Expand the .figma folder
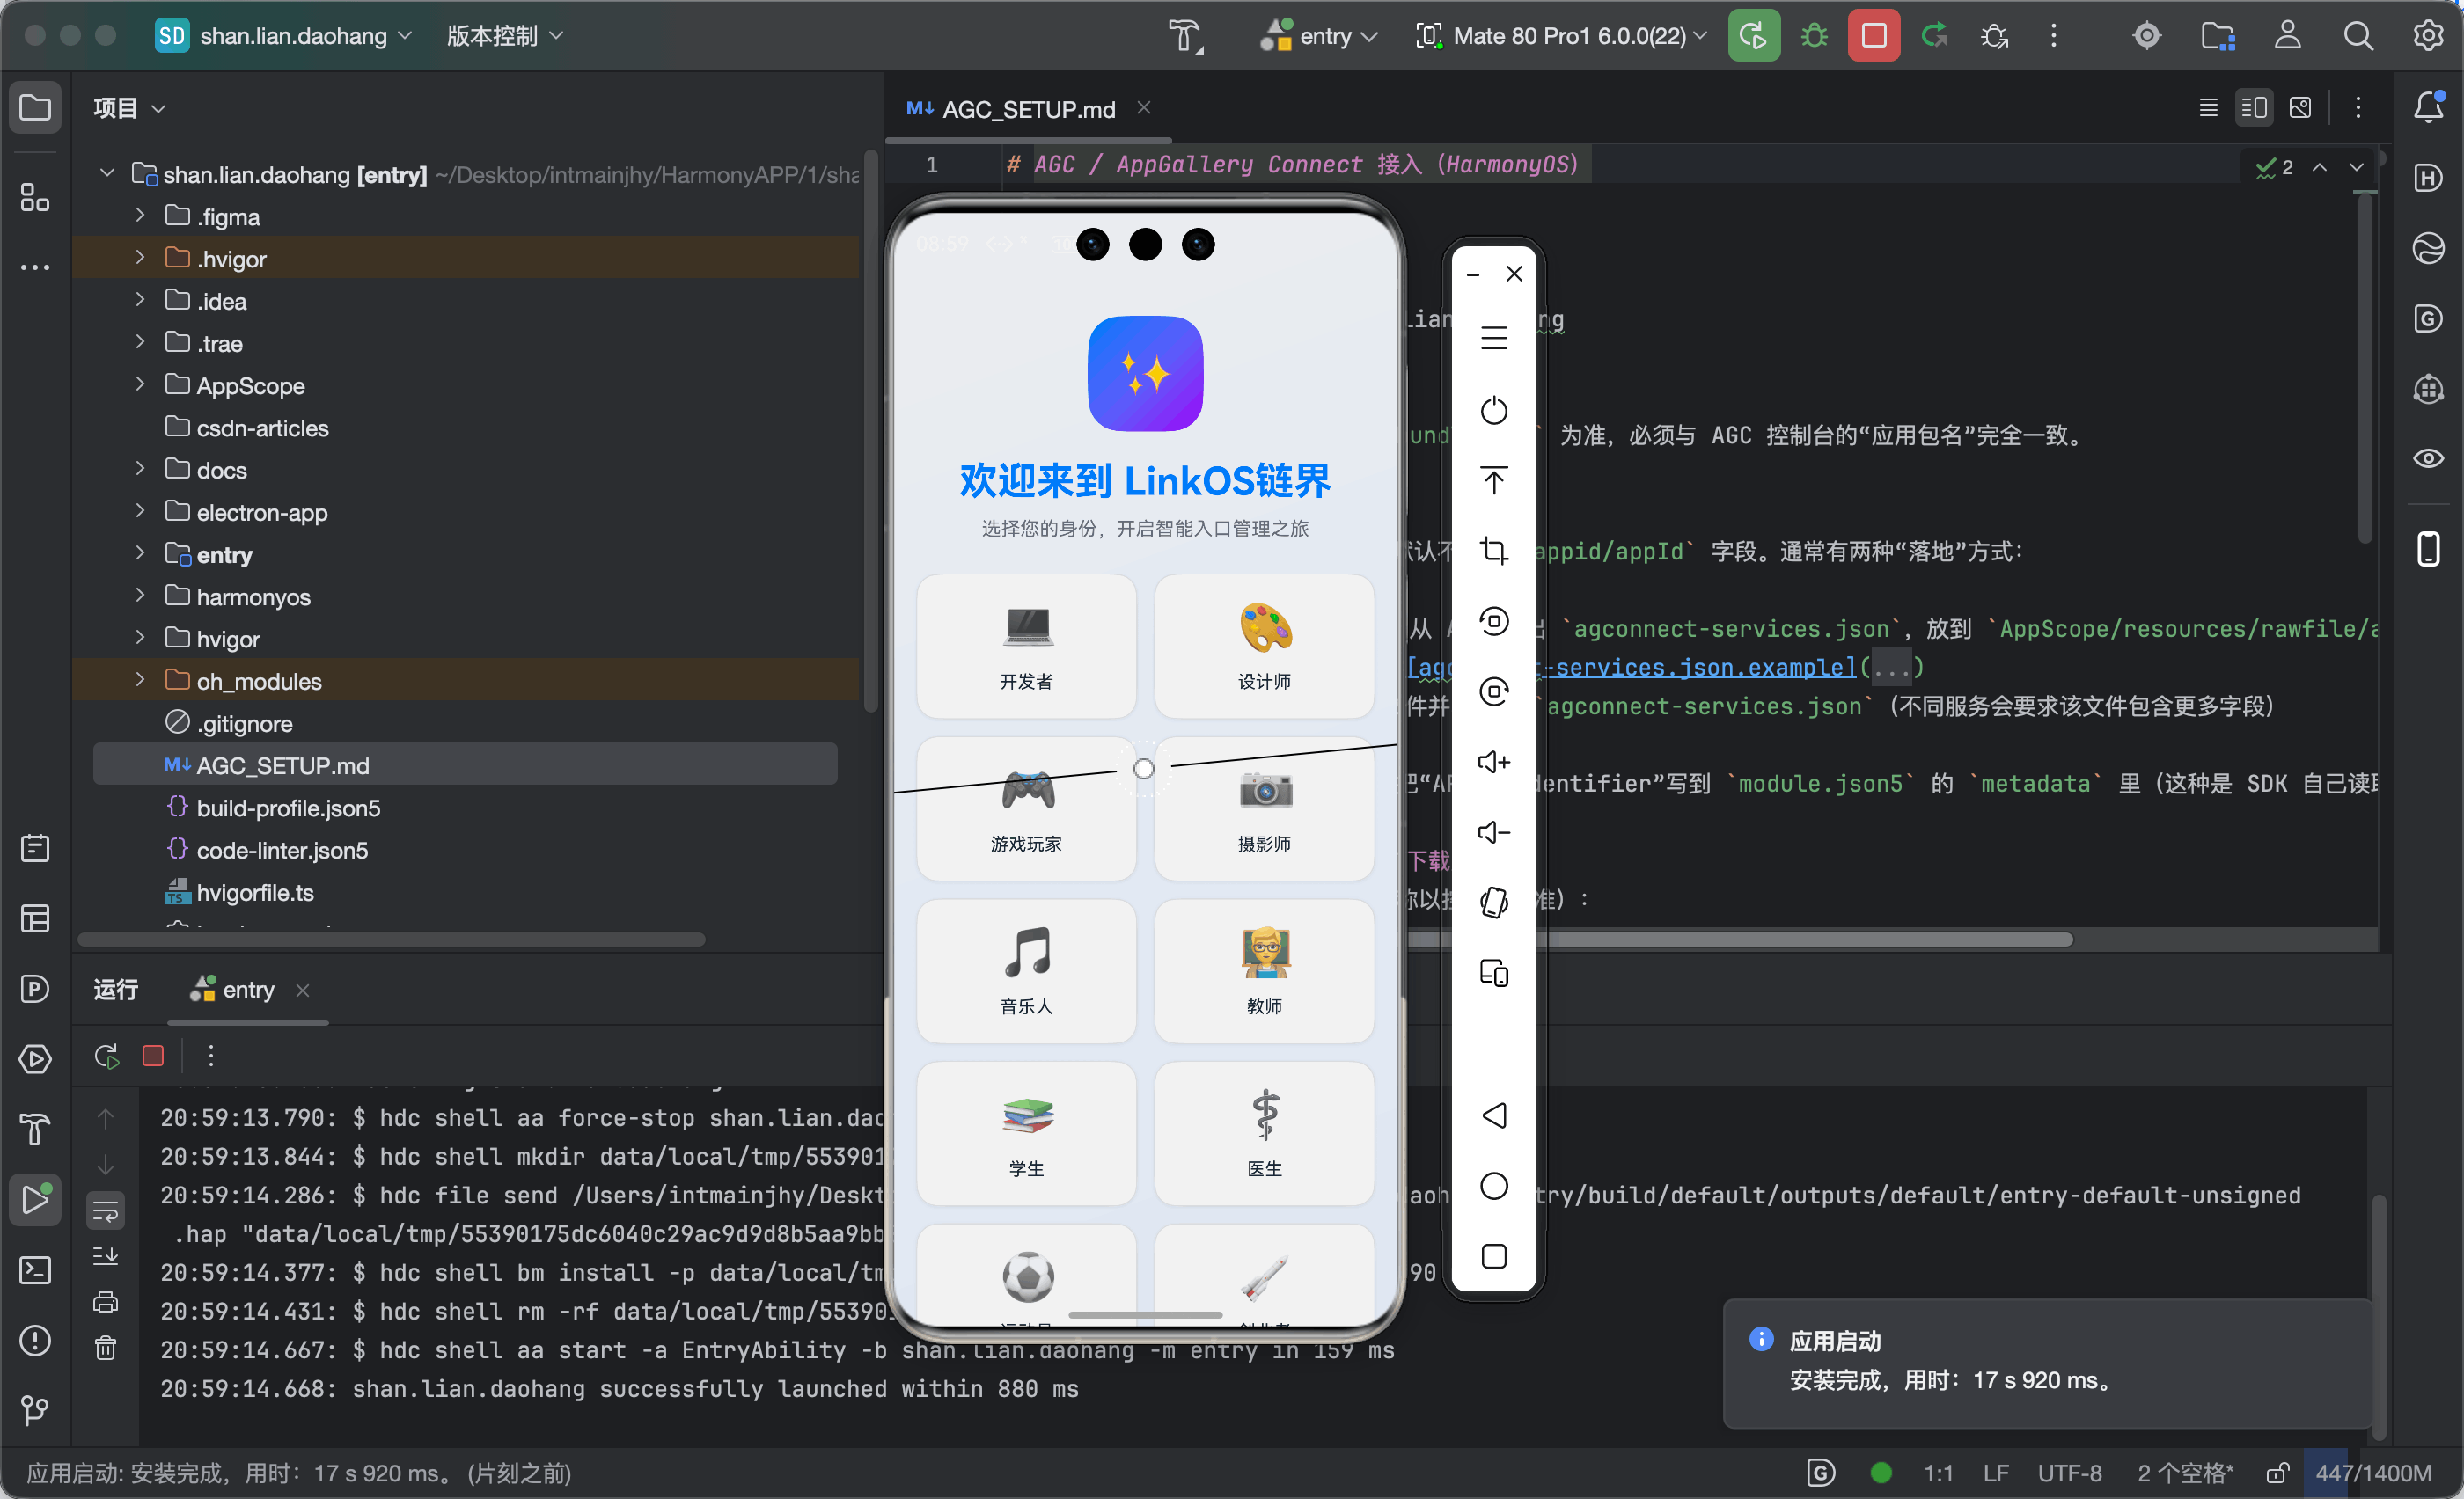 140,215
